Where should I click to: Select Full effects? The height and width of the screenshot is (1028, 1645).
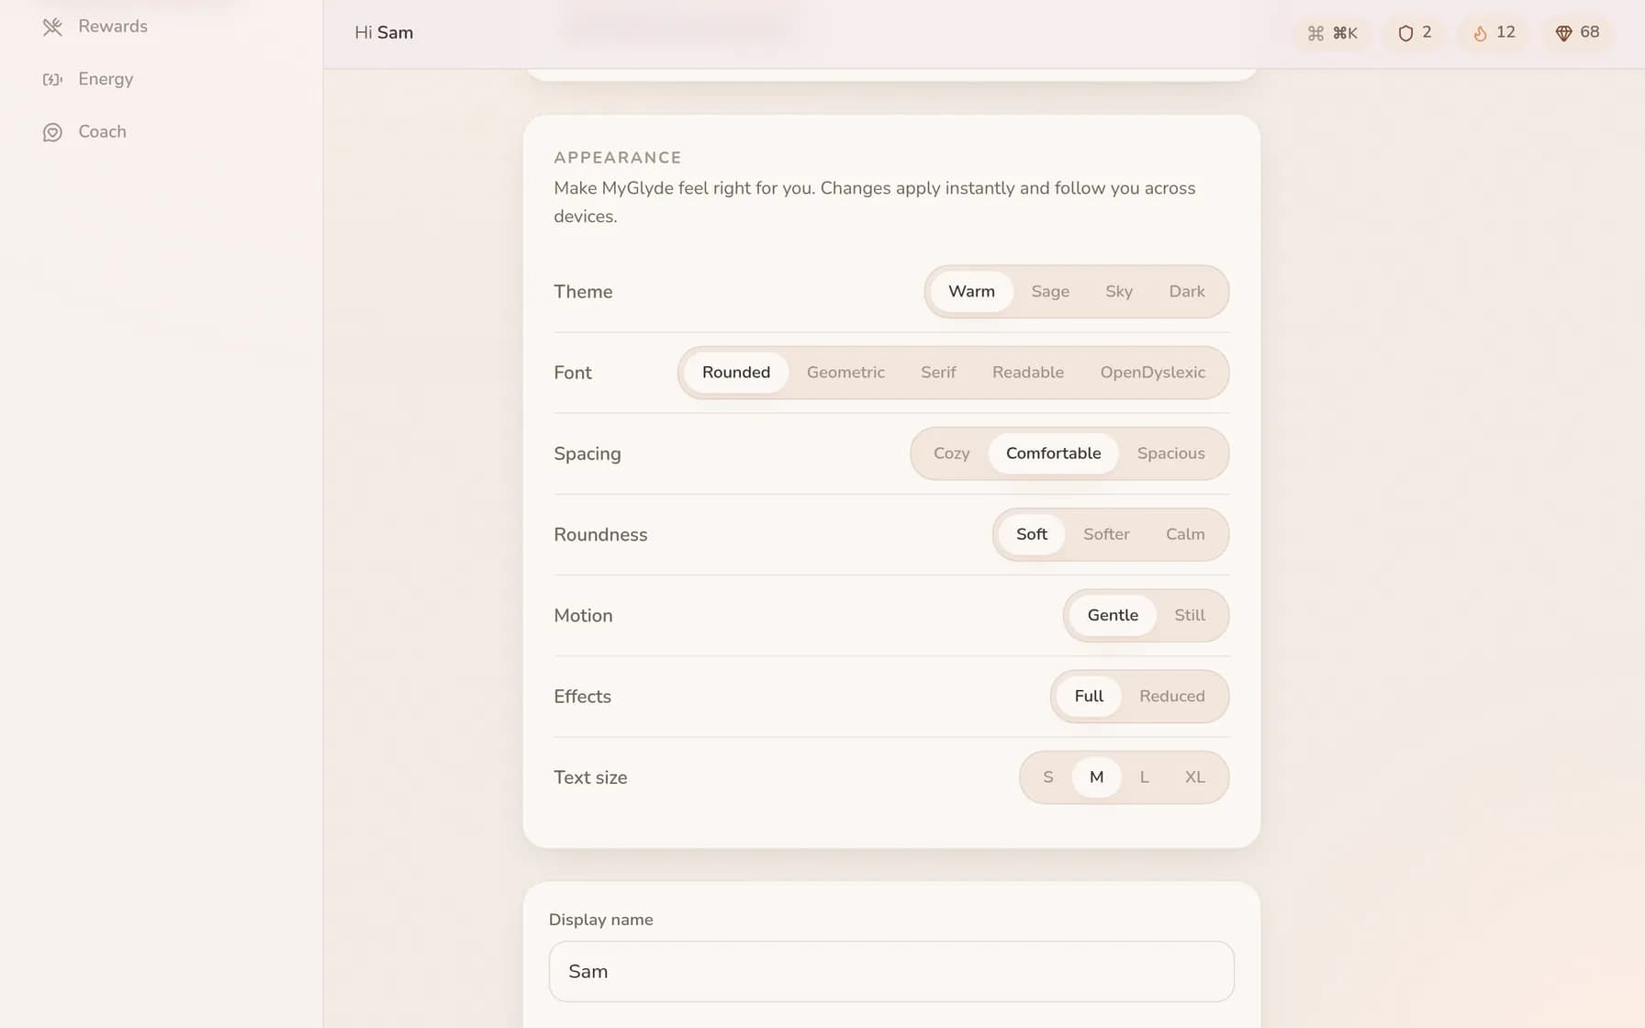coord(1089,697)
